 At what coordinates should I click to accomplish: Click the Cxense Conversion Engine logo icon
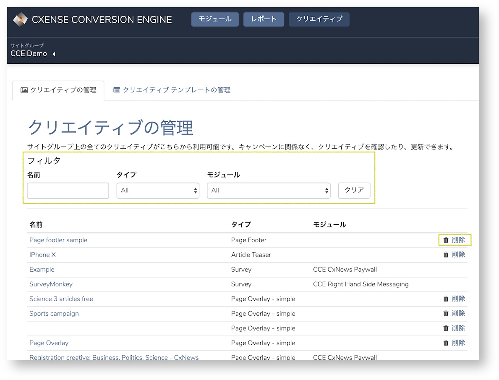(x=21, y=19)
